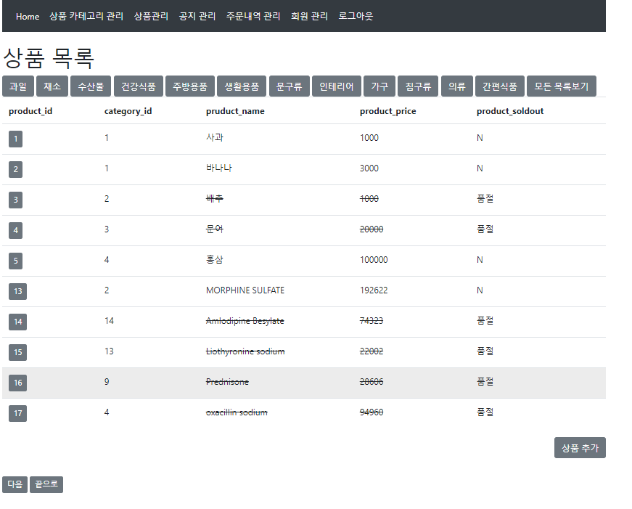Click 품절 status in 배추 row
Image resolution: width=632 pixels, height=509 pixels.
[485, 198]
